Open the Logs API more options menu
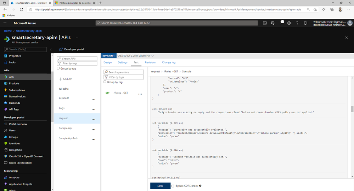 [94, 109]
